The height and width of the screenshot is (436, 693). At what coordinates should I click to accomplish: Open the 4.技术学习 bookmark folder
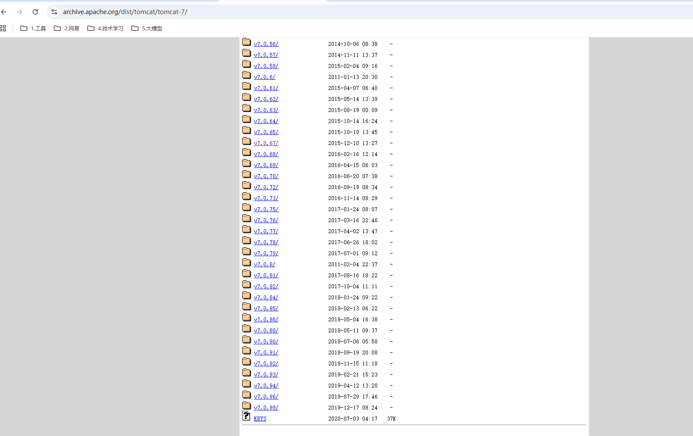coord(105,28)
